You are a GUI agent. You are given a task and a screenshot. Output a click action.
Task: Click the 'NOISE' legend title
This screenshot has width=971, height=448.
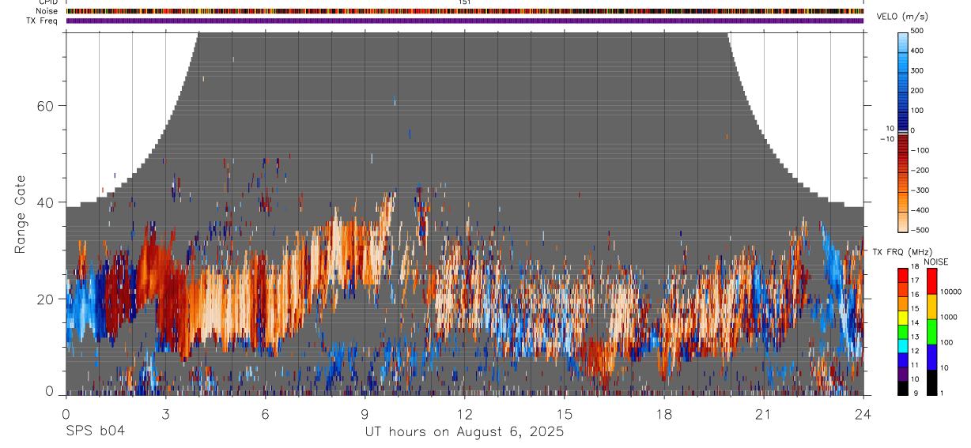936,262
